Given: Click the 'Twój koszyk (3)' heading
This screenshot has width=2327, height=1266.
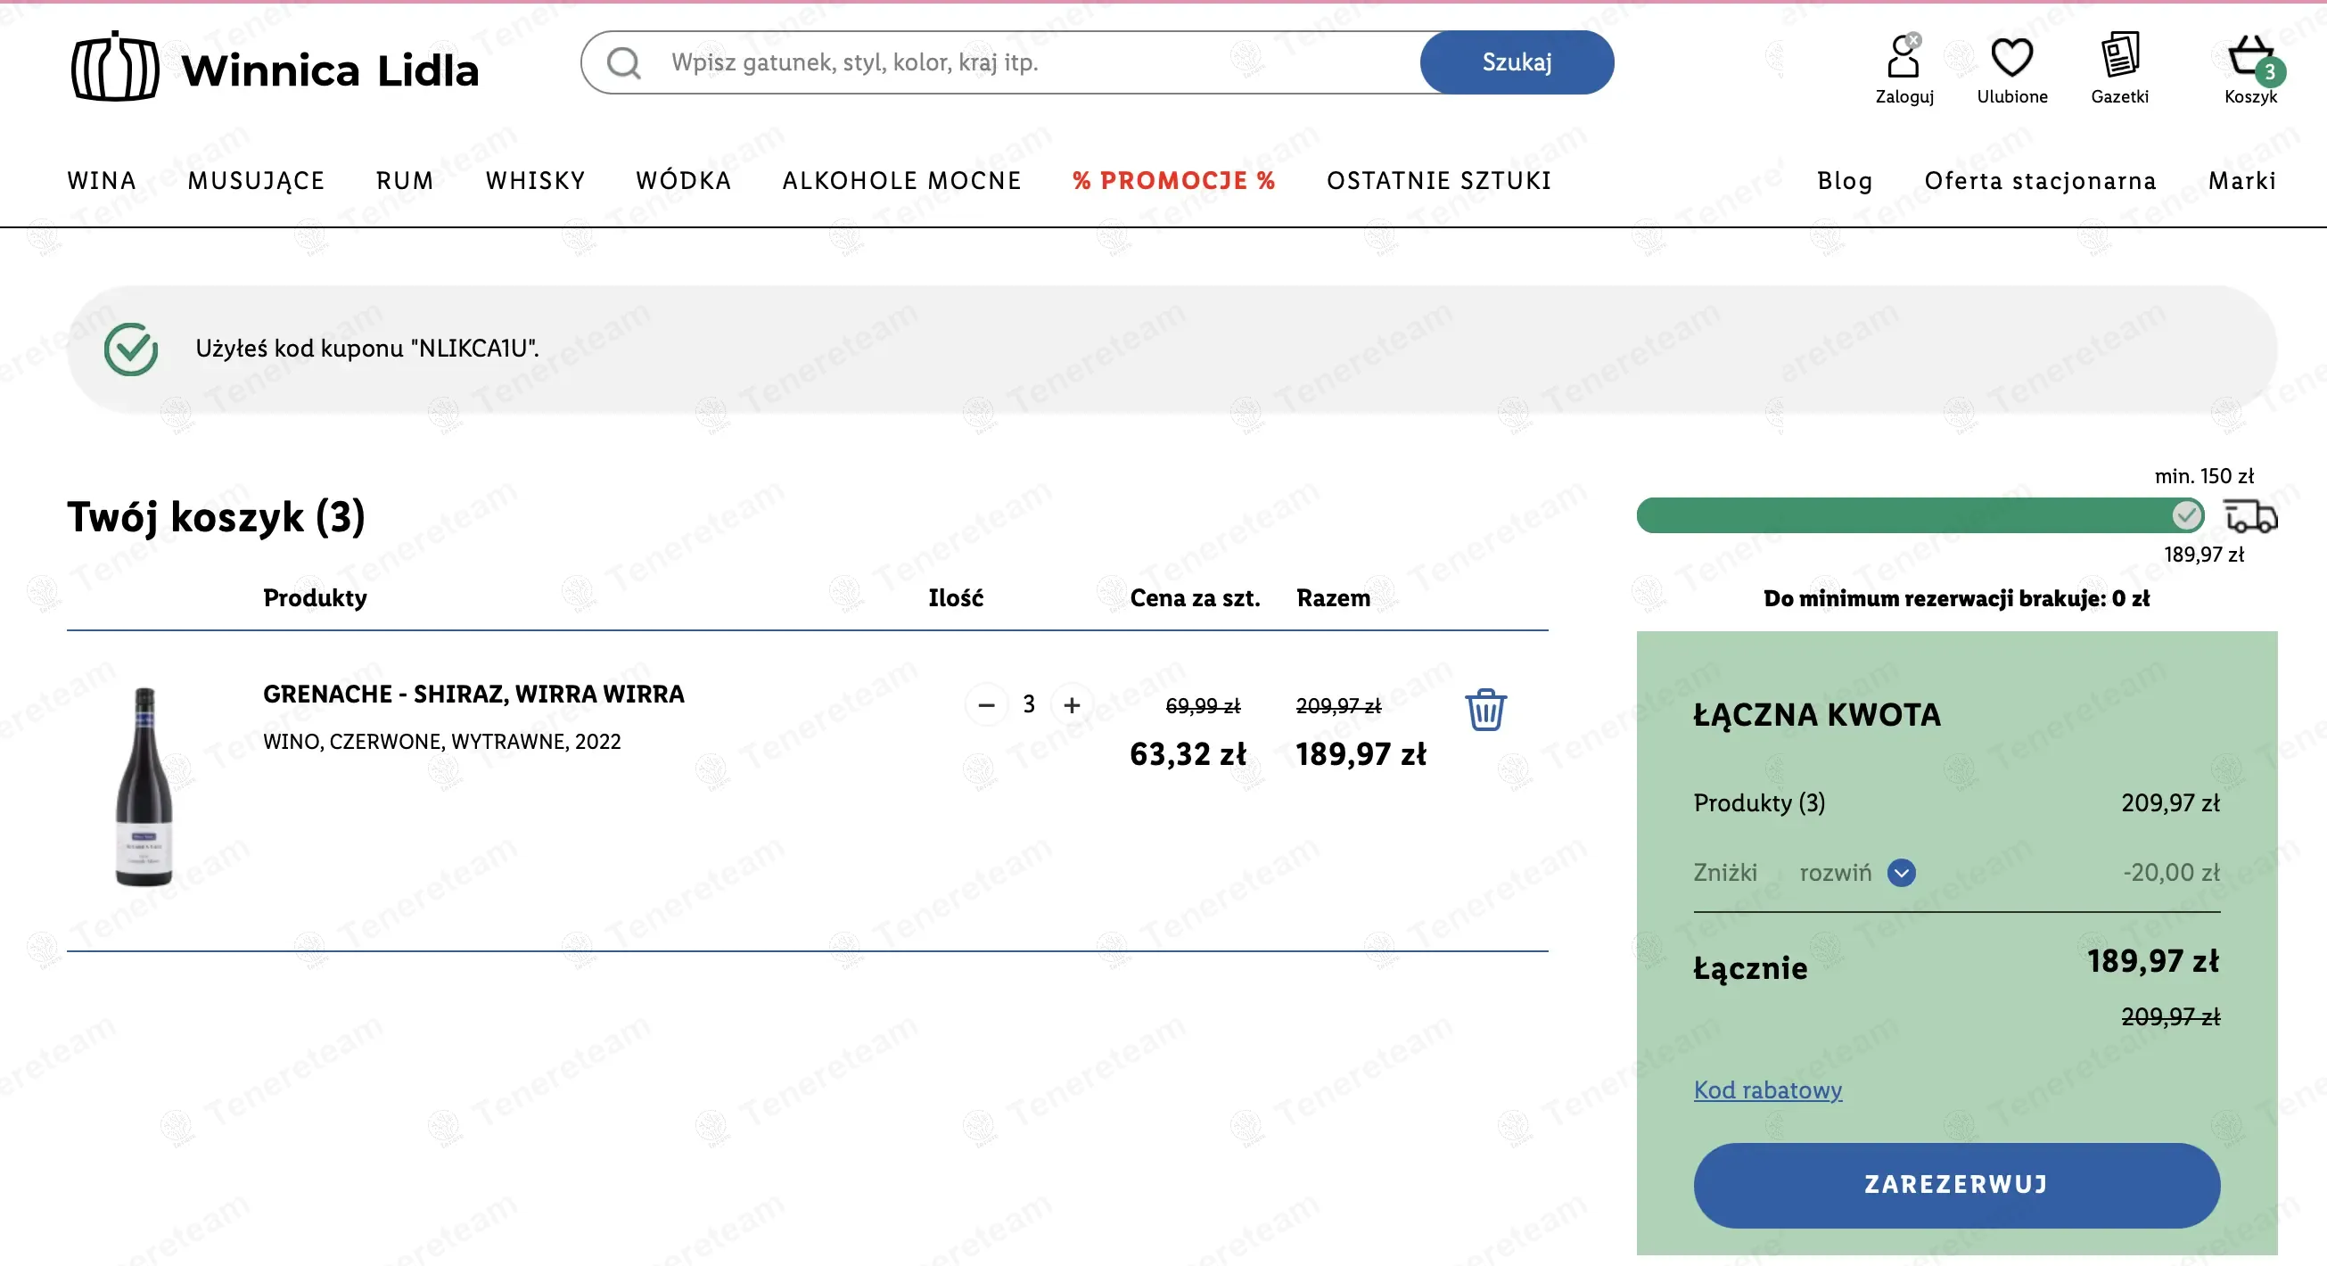Looking at the screenshot, I should point(216,517).
